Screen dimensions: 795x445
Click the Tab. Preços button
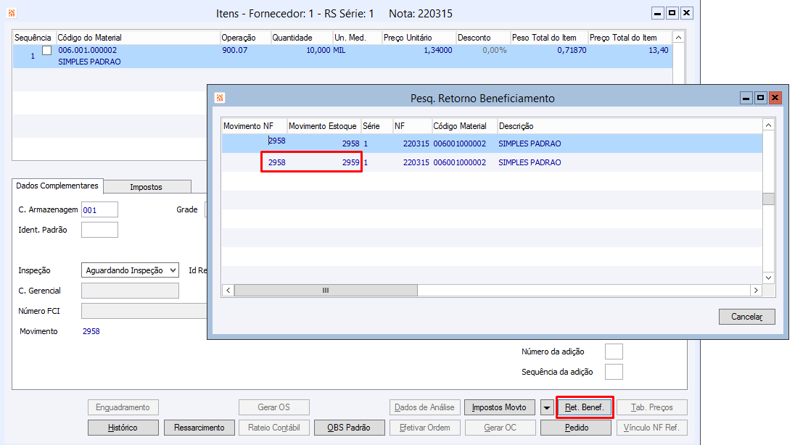(652, 407)
